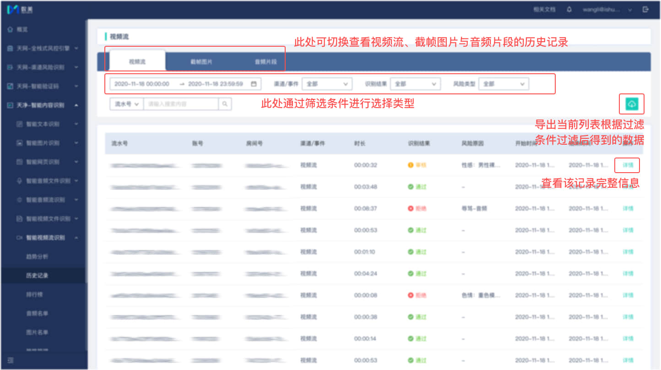
Task: Open the calendar icon in the date range
Action: [254, 84]
